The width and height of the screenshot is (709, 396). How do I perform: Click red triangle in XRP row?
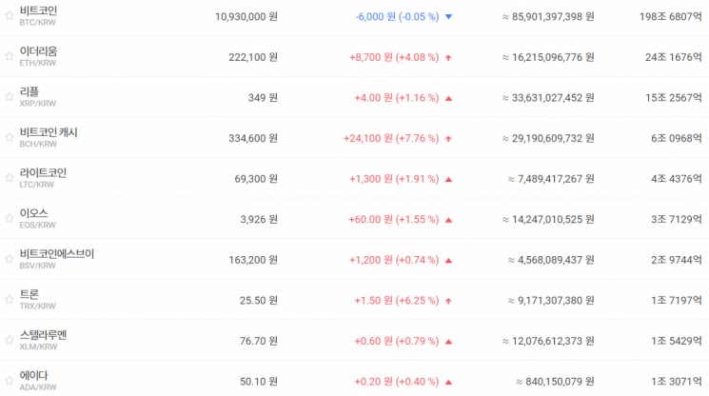click(448, 98)
